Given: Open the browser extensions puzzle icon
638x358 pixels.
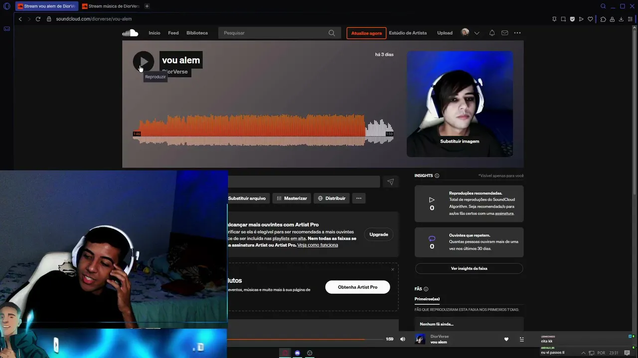Looking at the screenshot, I should [603, 19].
